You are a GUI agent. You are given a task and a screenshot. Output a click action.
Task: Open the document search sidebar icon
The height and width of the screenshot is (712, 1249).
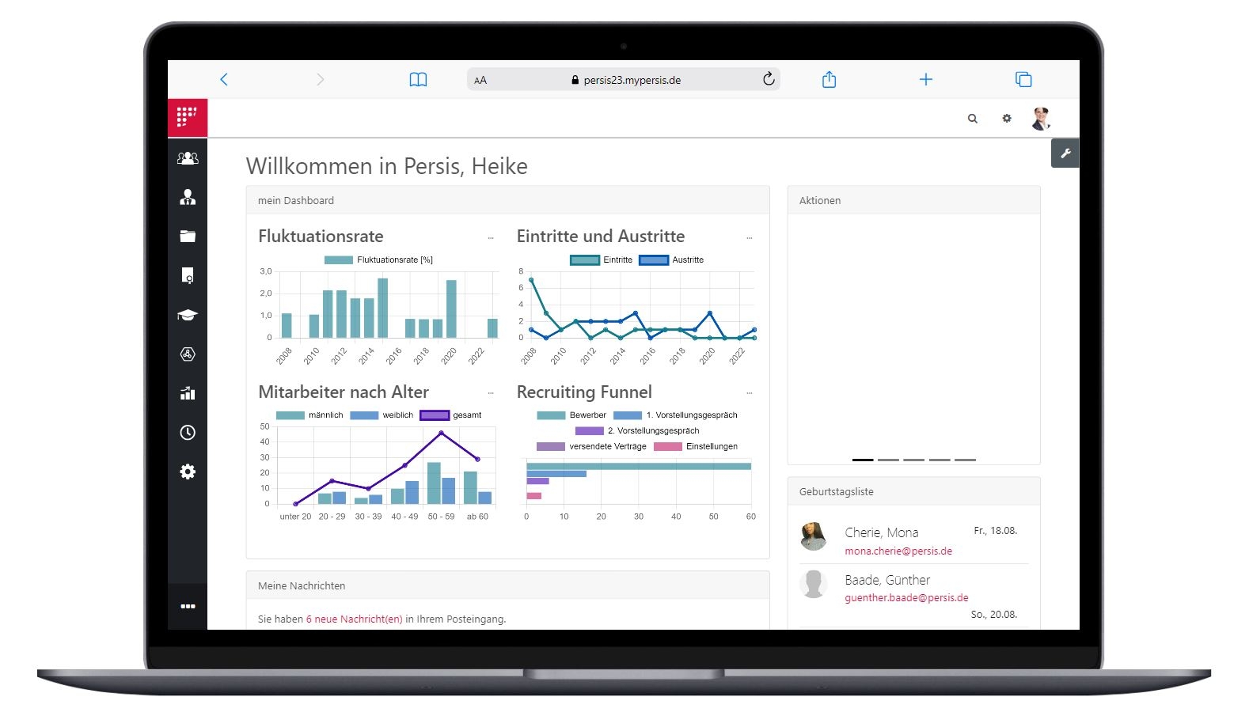click(188, 275)
